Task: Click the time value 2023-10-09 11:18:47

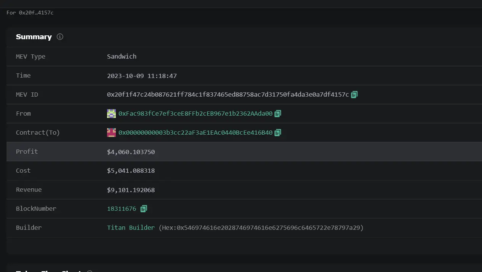Action: coord(142,76)
